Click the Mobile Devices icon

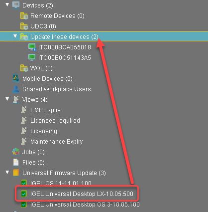click(x=16, y=79)
